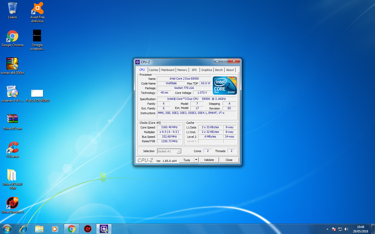Click the Rated FSB value 1330.73 MHz

pyautogui.click(x=169, y=141)
